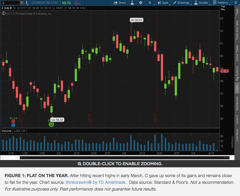The height and width of the screenshot is (196, 240).
Task: Click the C: 58.76 close value
Action: 70,8
